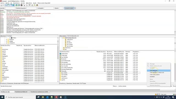Choose Crear directorio y entrar en él
176x99 pixels.
coord(158,73)
